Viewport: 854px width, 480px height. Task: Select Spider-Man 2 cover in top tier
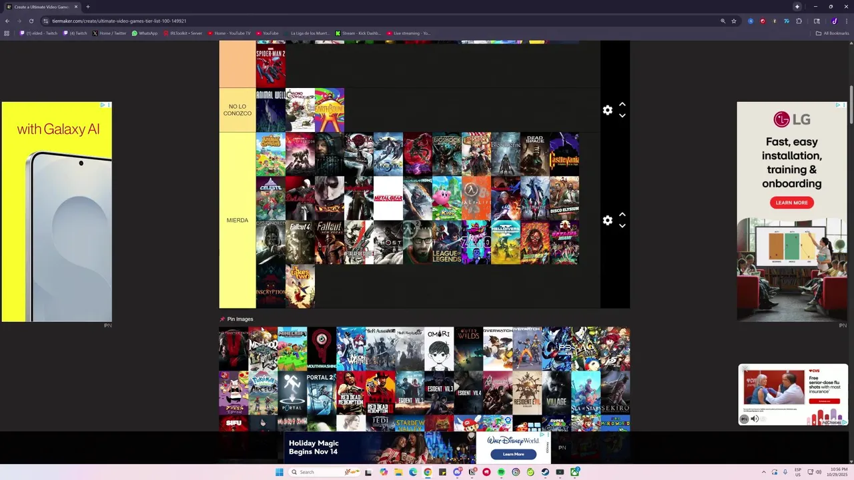coord(271,65)
